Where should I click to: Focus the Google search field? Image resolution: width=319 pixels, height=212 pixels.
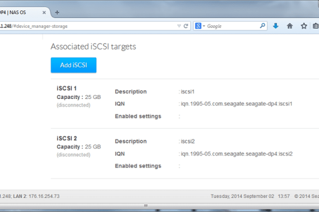point(232,26)
